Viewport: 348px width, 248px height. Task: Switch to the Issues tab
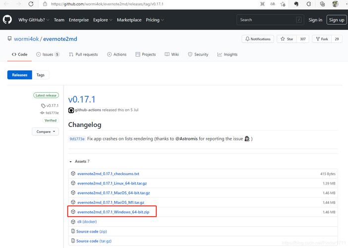coord(48,55)
